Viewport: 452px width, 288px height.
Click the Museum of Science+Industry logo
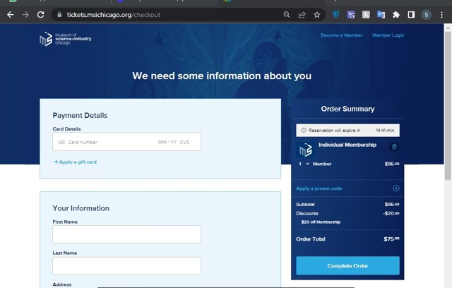(x=66, y=39)
